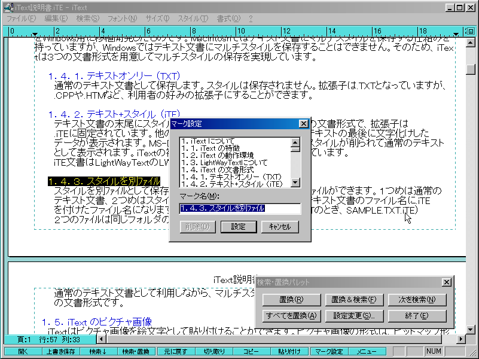479x359 pixels.
Task: Select '1. 4. 2. テキスト+スタイル (iTE)' in mark list
Action: (234, 184)
